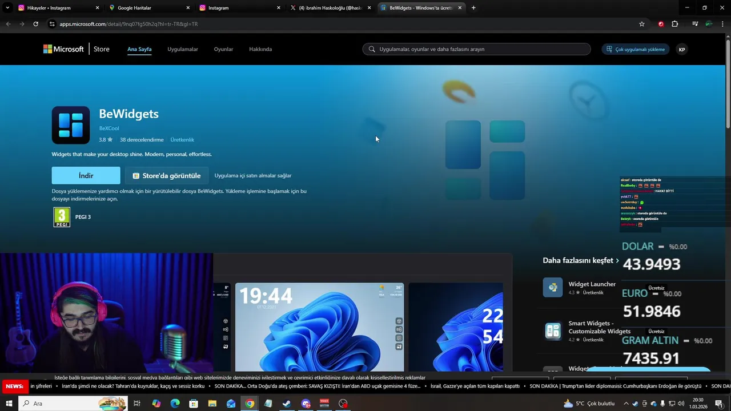Click the Çok uygulamalı yükleme button
The width and height of the screenshot is (731, 411).
click(635, 49)
